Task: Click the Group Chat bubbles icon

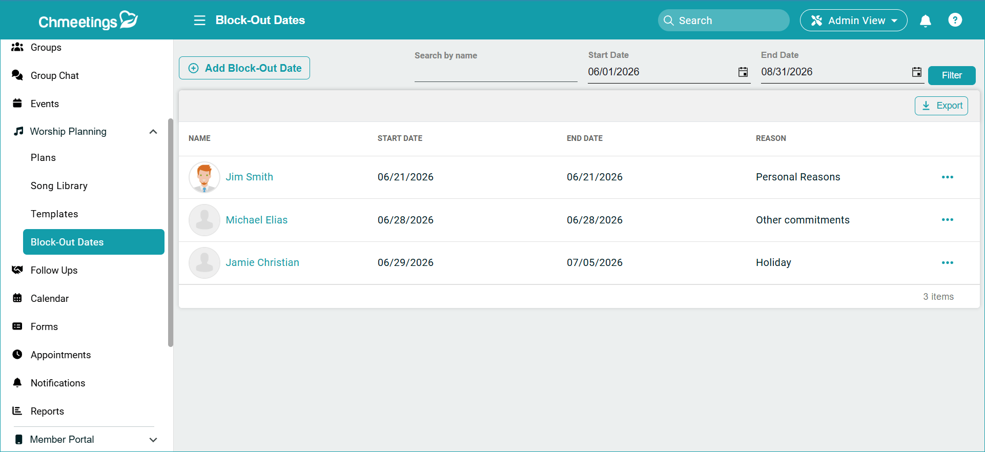Action: pyautogui.click(x=17, y=75)
